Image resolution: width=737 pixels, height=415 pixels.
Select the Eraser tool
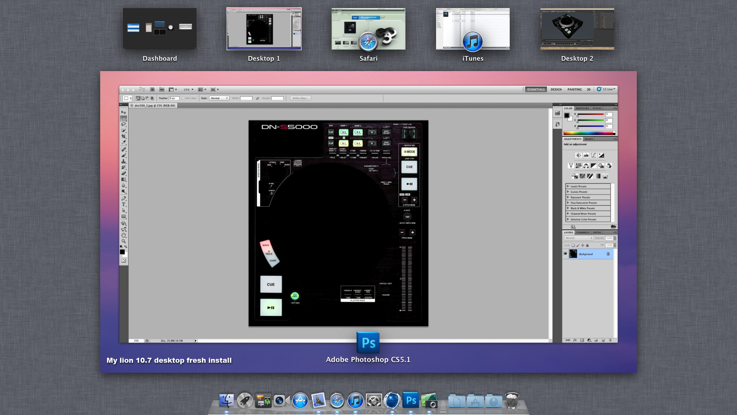point(124,173)
